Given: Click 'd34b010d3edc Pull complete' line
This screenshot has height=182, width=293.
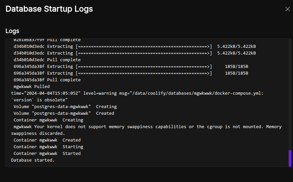Looking at the screenshot, I should click(x=47, y=60).
